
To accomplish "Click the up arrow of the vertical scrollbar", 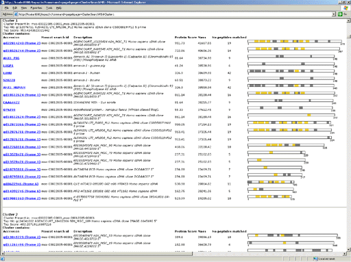I will 349,21.
